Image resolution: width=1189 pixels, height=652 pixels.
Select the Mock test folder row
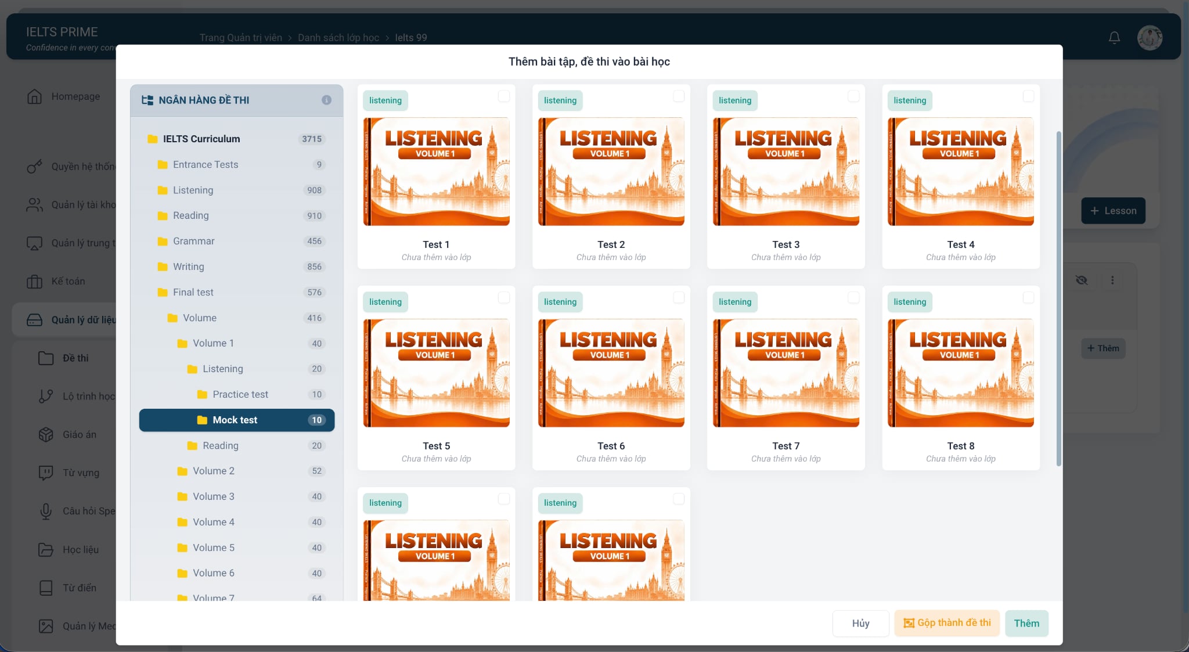click(x=237, y=420)
